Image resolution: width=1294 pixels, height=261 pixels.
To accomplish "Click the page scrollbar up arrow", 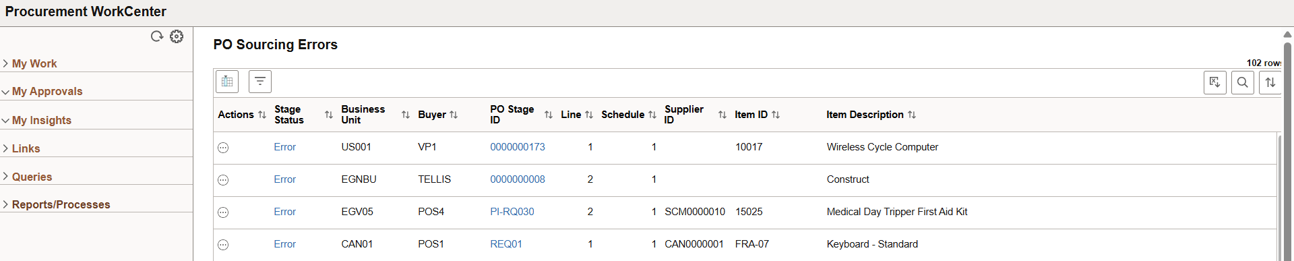I will 1288,34.
